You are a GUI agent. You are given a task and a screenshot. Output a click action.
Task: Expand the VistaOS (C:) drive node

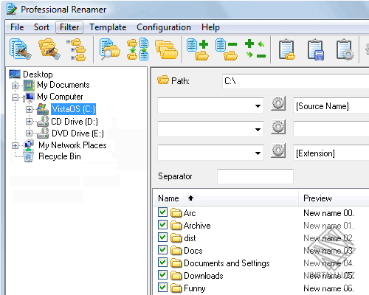[x=29, y=109]
